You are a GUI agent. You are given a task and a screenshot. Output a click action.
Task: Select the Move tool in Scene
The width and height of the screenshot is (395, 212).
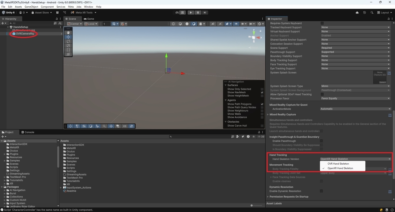68,37
